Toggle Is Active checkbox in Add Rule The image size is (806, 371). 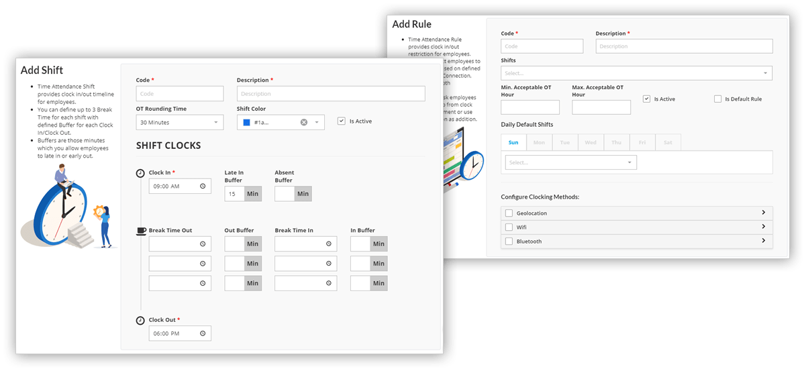pyautogui.click(x=646, y=99)
